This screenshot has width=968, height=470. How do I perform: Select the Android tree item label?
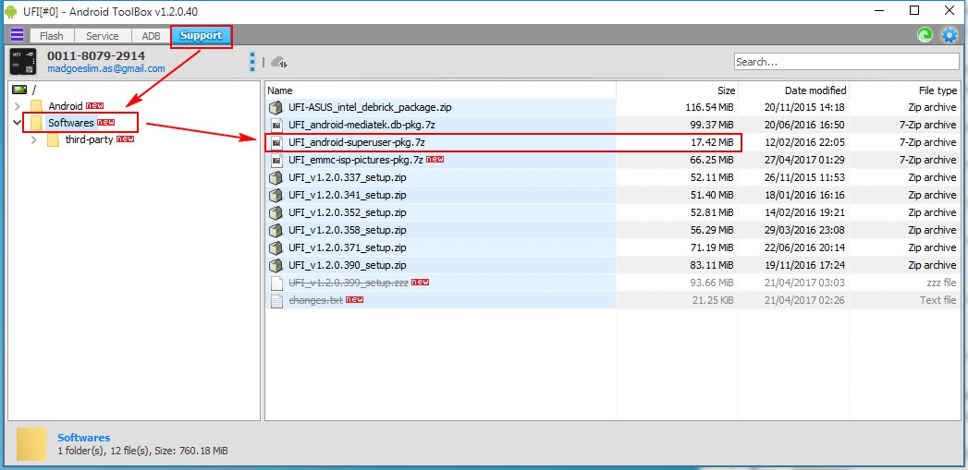click(x=66, y=106)
